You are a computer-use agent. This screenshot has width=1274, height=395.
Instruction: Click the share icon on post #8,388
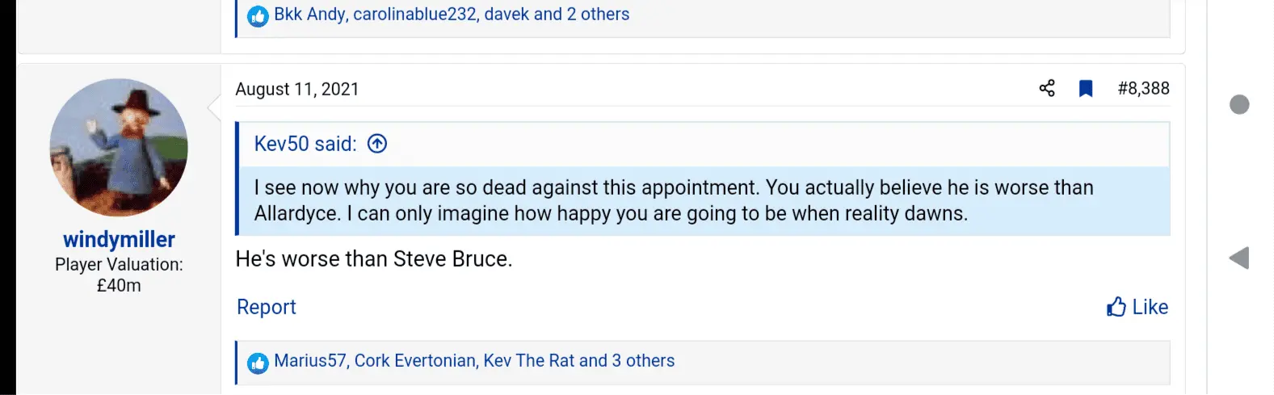tap(1047, 89)
